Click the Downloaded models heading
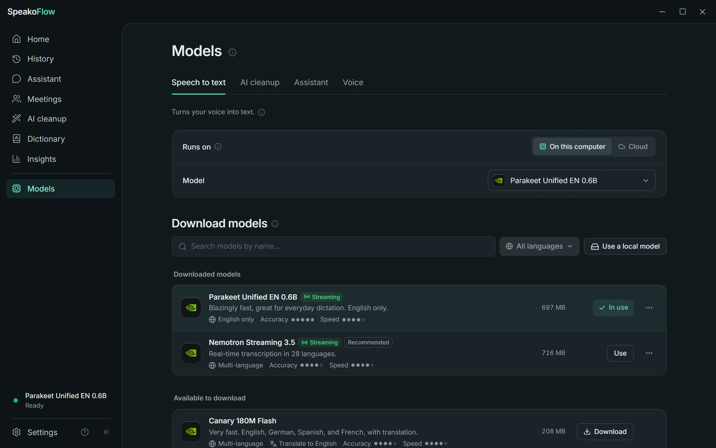 [207, 274]
